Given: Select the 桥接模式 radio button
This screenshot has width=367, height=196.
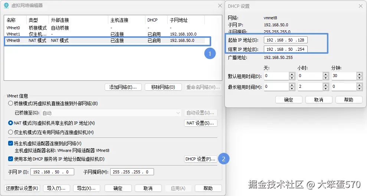Looking at the screenshot, I should click(x=10, y=103).
